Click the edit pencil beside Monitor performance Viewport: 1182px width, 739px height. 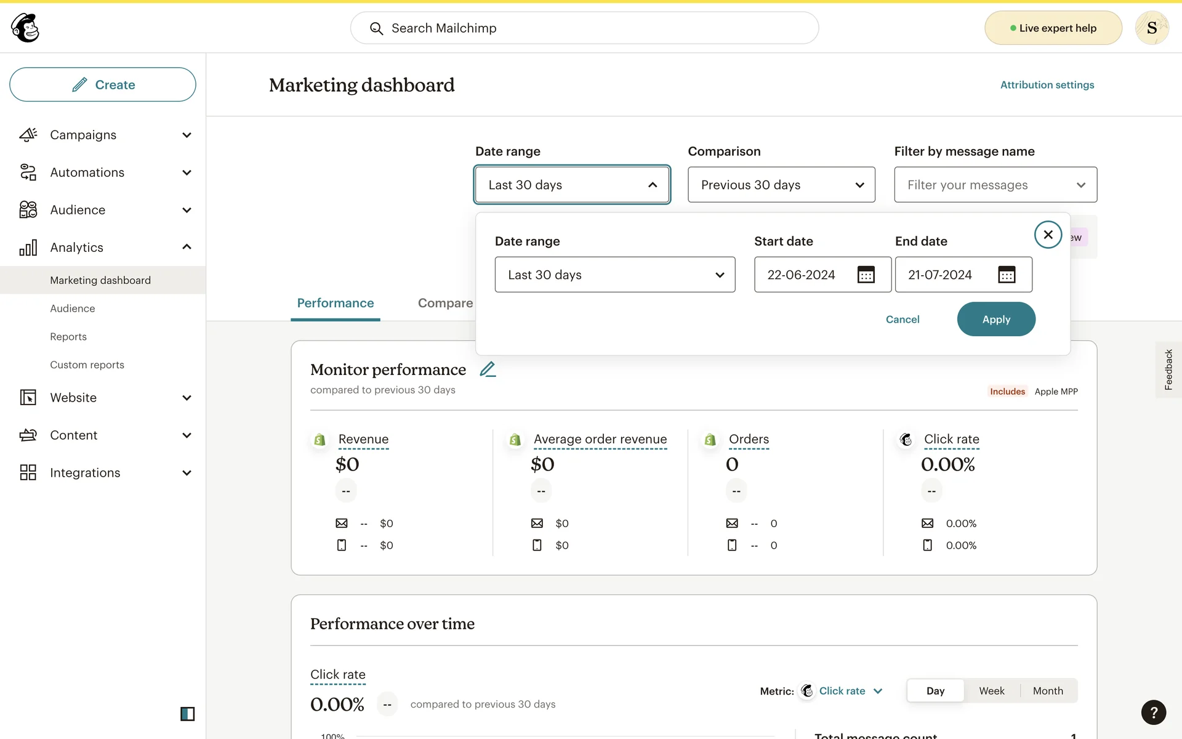[x=488, y=369]
